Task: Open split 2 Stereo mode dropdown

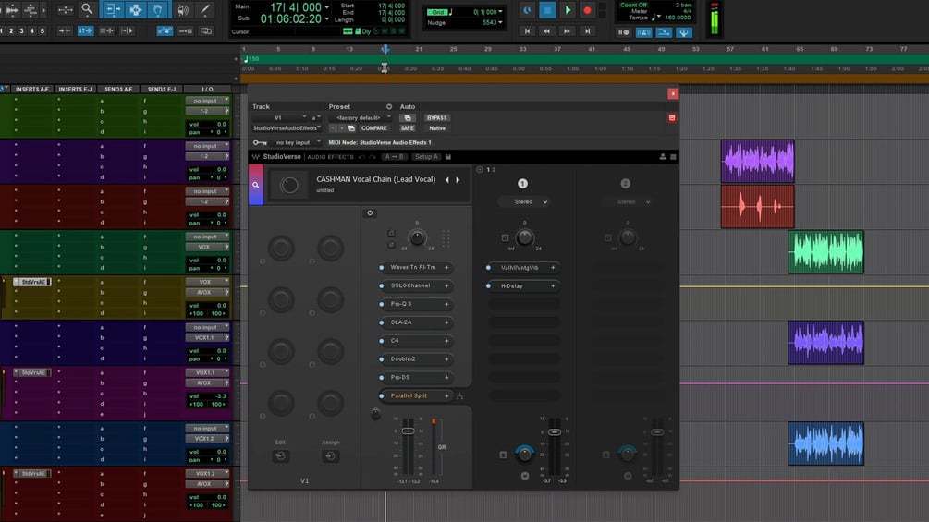Action: 627,201
